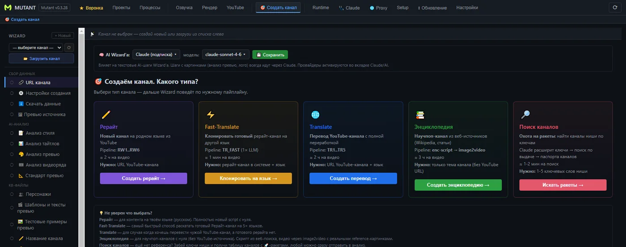The width and height of the screenshot is (626, 247).
Task: Go to the Setup tab
Action: [x=402, y=8]
